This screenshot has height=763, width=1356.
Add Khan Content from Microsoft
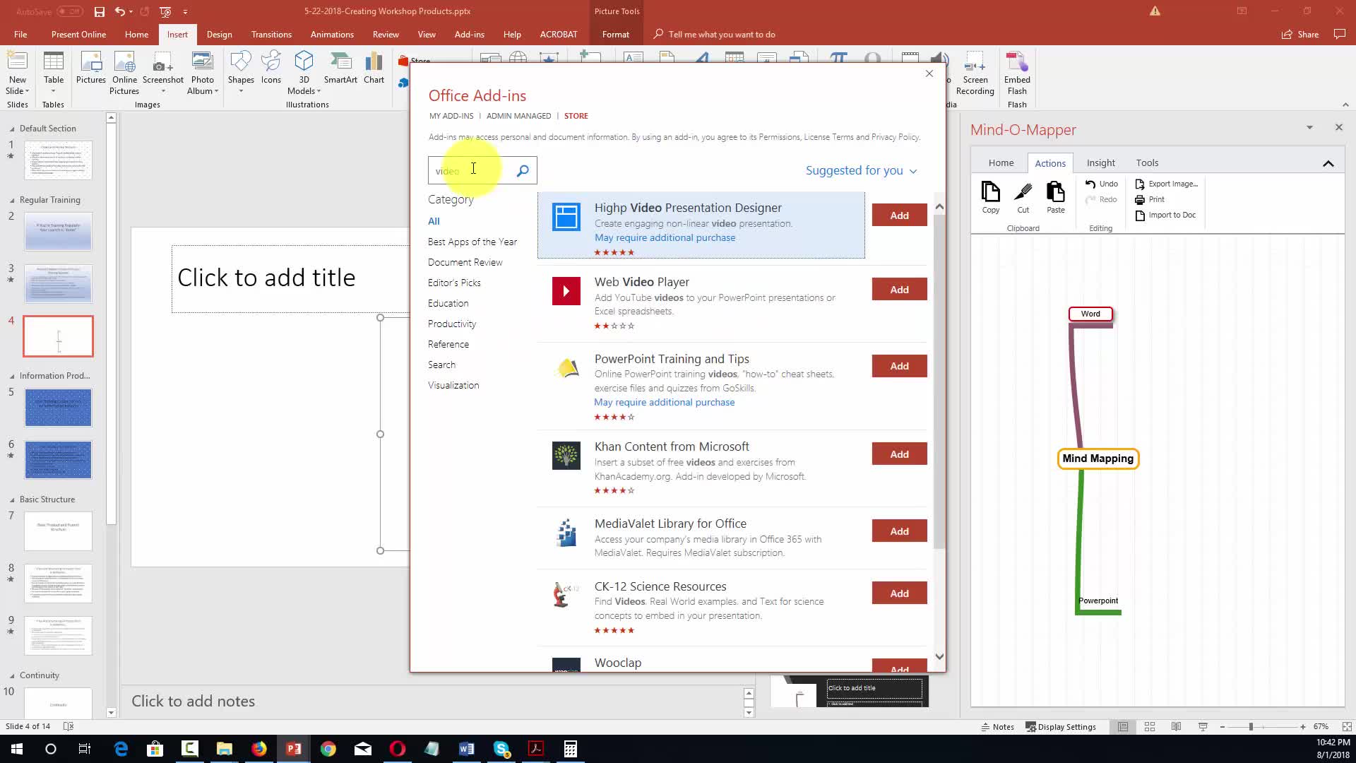(899, 454)
